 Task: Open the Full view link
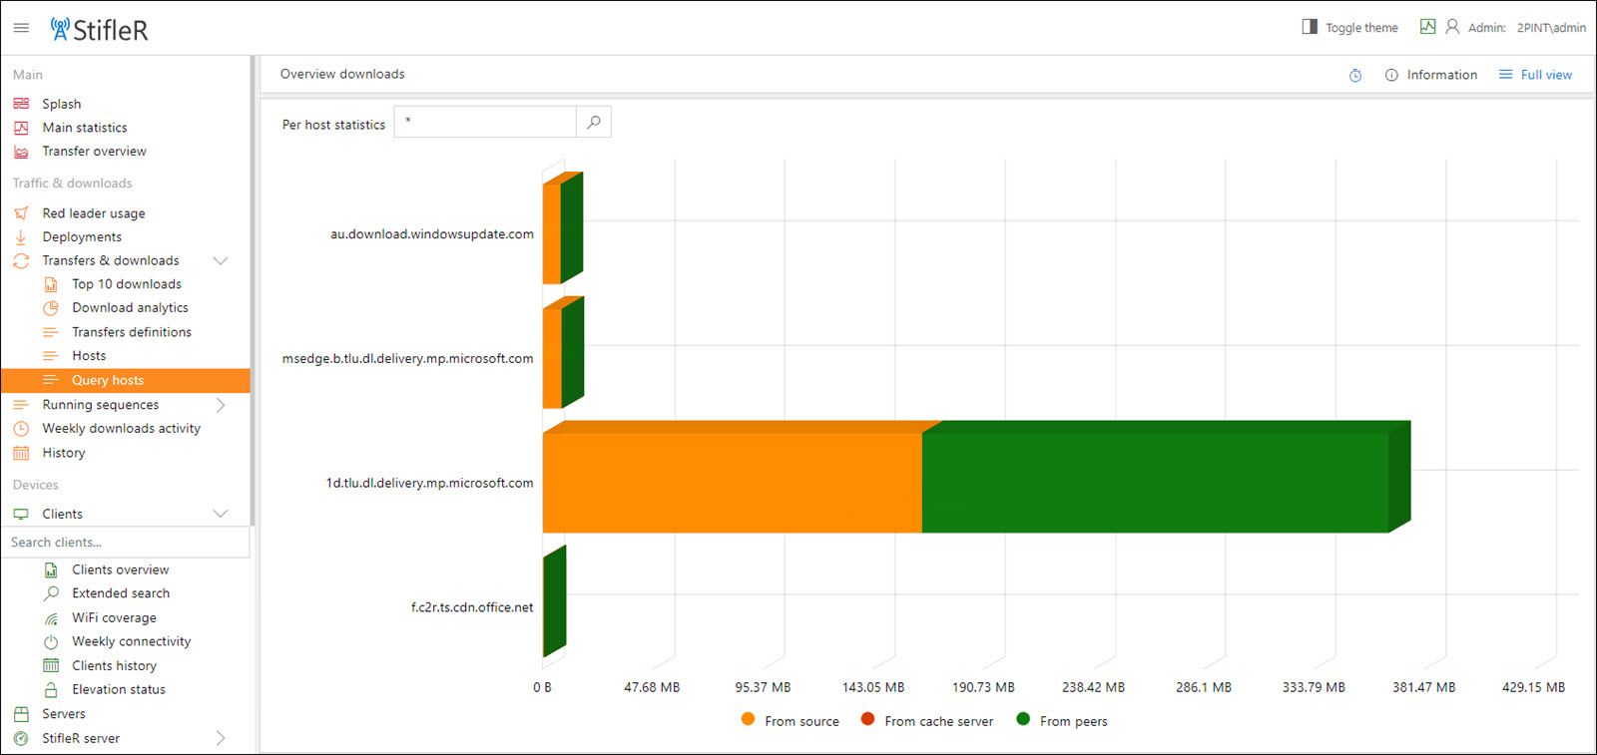(1535, 75)
